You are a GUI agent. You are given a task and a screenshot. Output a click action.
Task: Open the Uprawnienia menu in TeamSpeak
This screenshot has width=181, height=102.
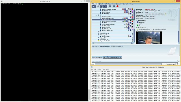point(111,4)
